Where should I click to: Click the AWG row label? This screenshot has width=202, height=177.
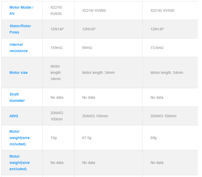(x=14, y=116)
